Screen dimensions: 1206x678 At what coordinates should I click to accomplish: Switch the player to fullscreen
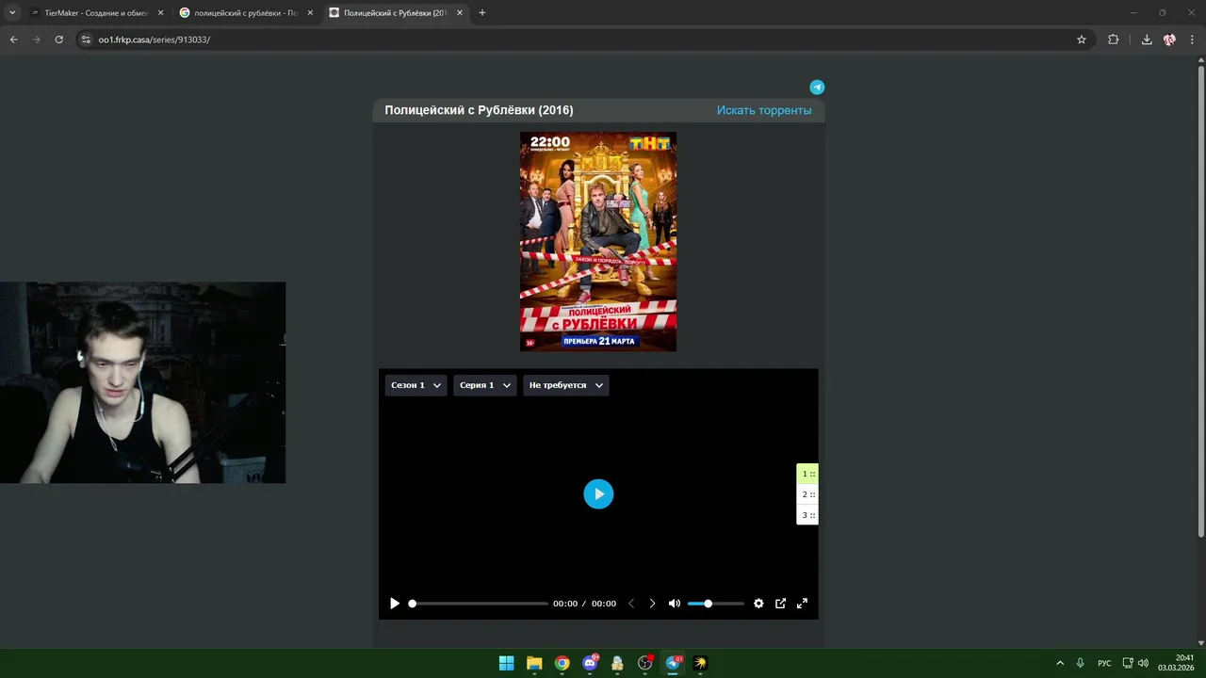(x=802, y=604)
